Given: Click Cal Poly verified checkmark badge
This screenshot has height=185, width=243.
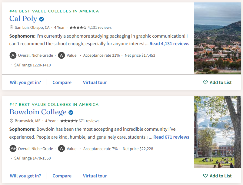Looking at the screenshot, I should click(x=42, y=19).
